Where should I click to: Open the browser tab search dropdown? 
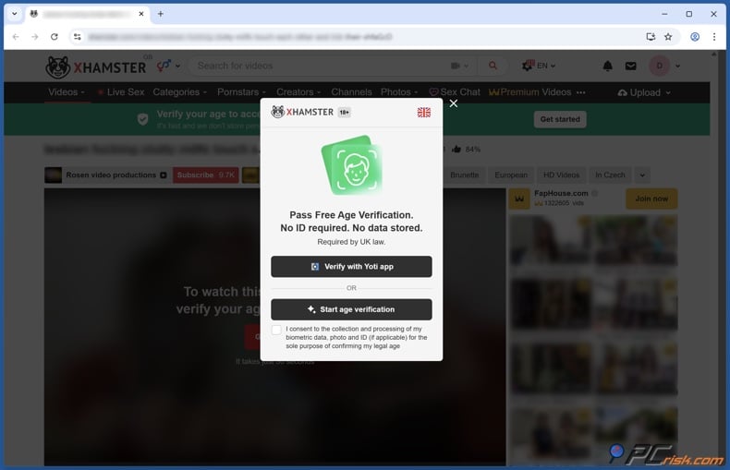pyautogui.click(x=15, y=14)
